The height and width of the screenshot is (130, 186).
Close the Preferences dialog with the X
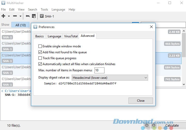151,27
